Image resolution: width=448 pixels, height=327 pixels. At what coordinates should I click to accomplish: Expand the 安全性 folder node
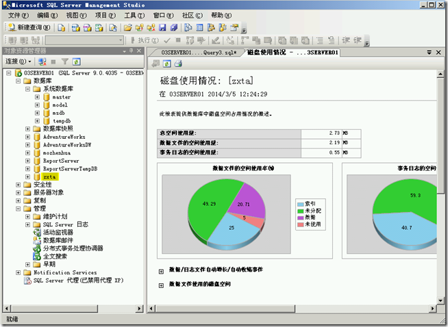pos(18,185)
